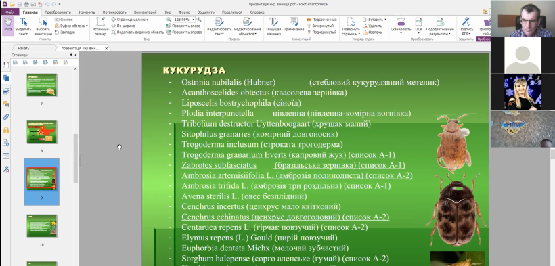The image size is (555, 266).
Task: Rotate view with Повернуть влево
Action: point(183,26)
